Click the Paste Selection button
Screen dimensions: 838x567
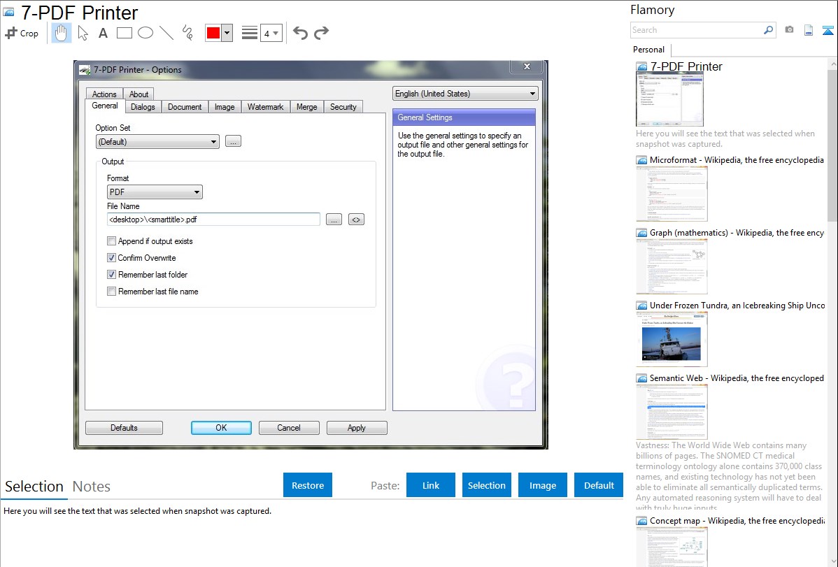(x=486, y=485)
